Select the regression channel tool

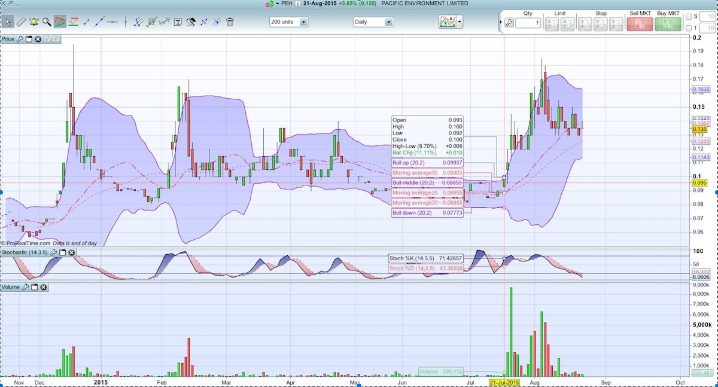pos(165,22)
